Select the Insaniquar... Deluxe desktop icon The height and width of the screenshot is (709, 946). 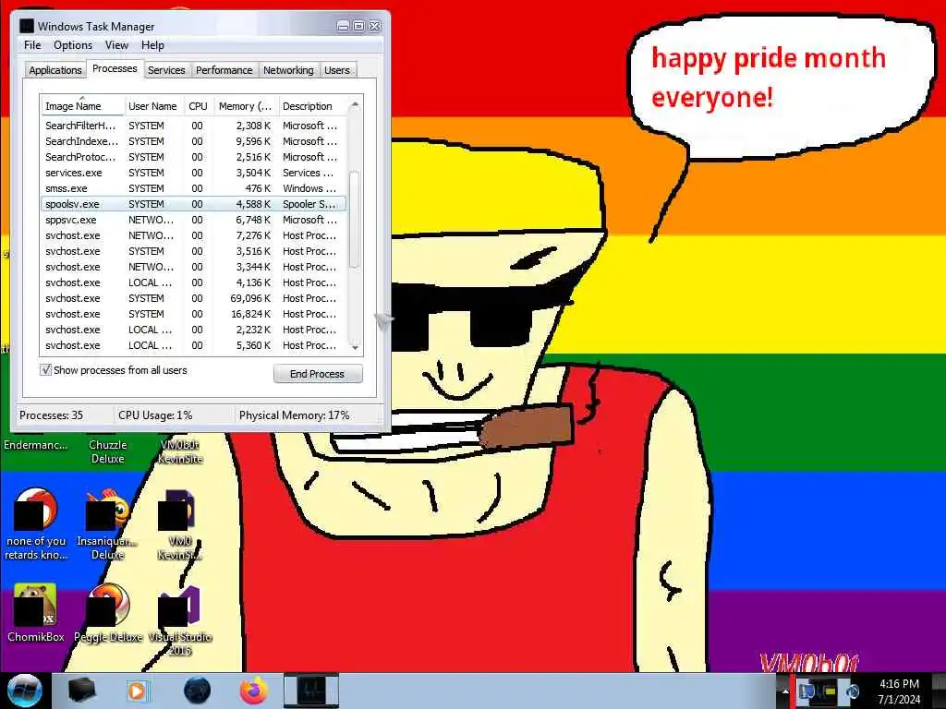[x=107, y=523]
